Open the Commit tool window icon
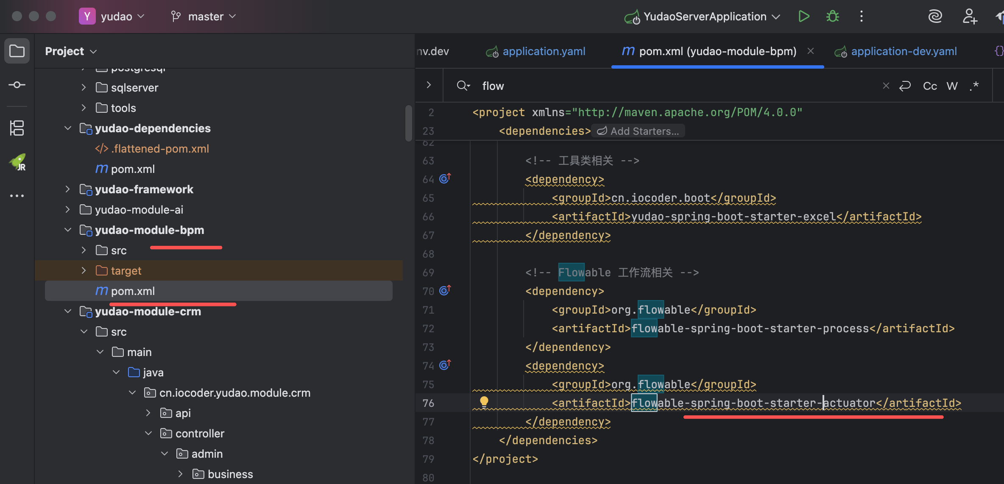The height and width of the screenshot is (484, 1004). (17, 85)
